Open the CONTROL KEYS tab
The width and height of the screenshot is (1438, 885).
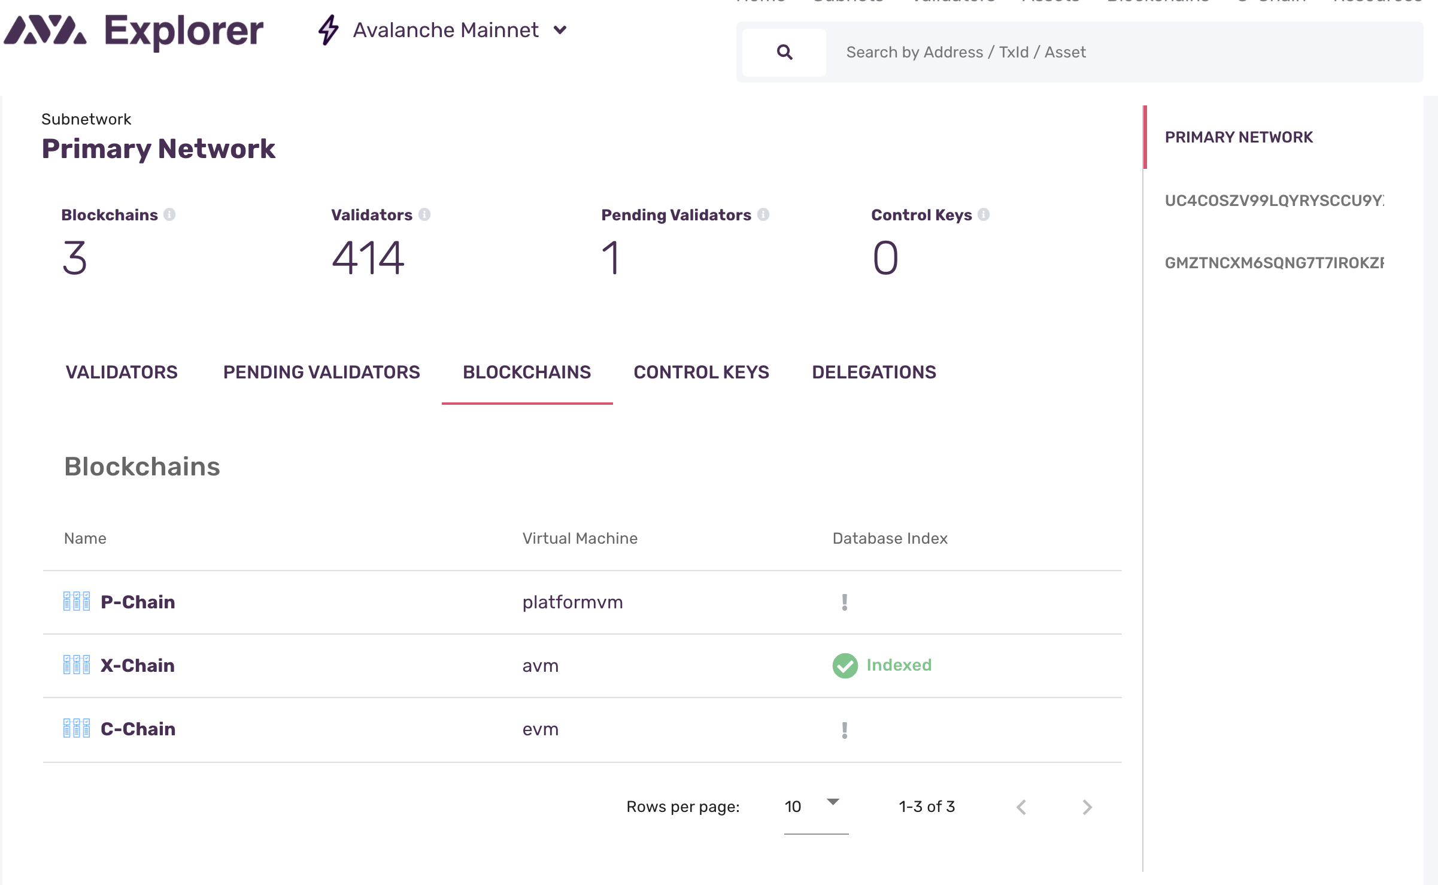[701, 372]
